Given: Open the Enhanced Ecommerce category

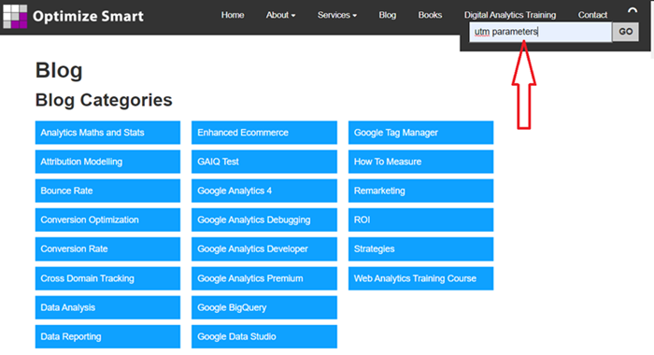Looking at the screenshot, I should [x=264, y=133].
